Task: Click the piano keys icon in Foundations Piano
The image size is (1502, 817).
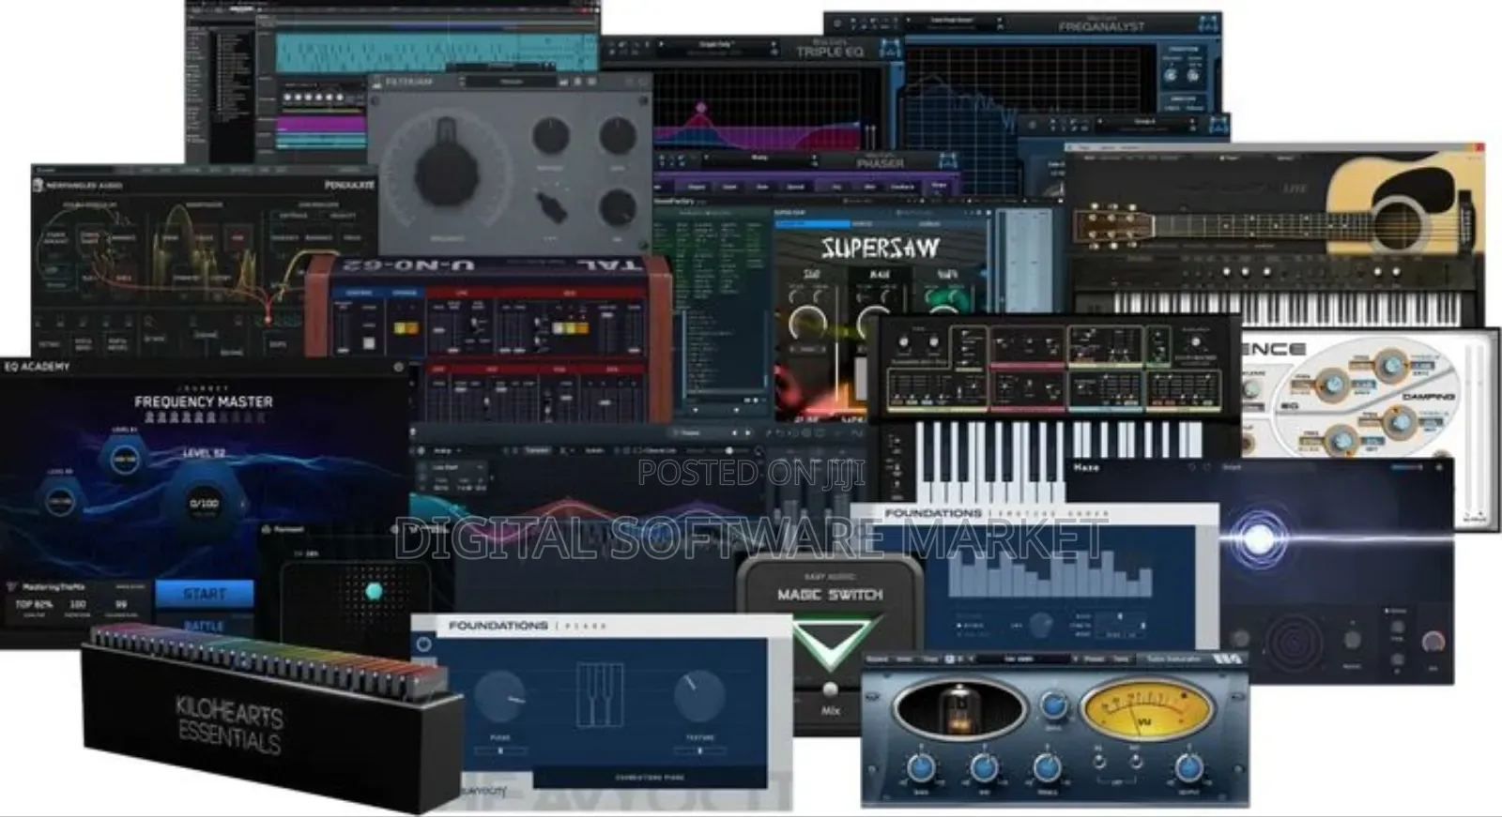Action: coord(599,695)
